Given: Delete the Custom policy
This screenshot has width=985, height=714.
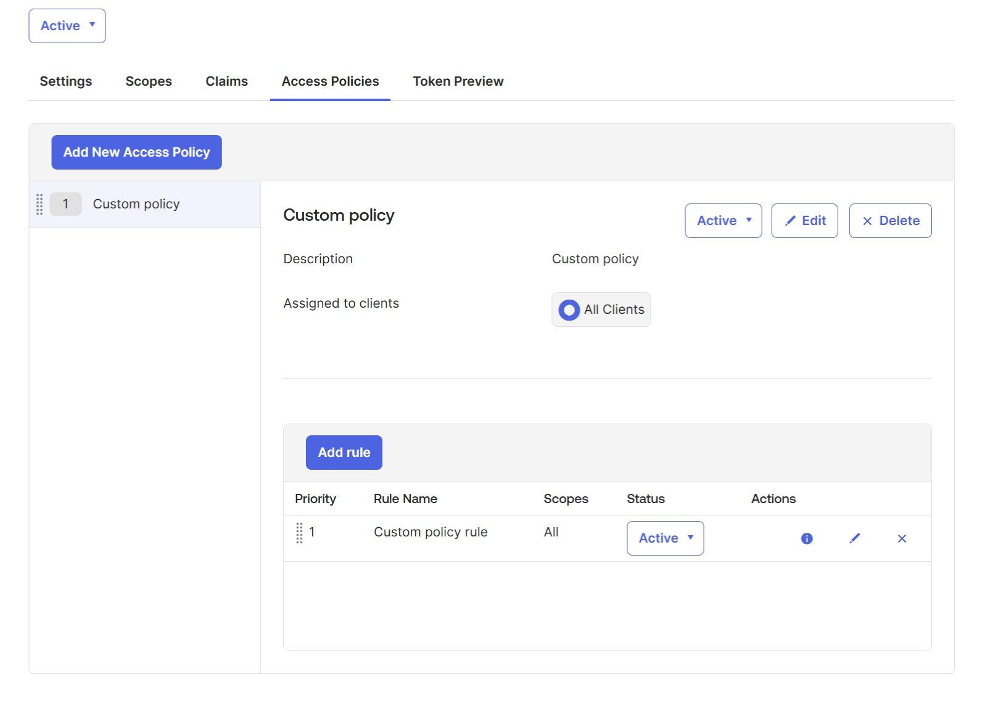Looking at the screenshot, I should pyautogui.click(x=890, y=221).
